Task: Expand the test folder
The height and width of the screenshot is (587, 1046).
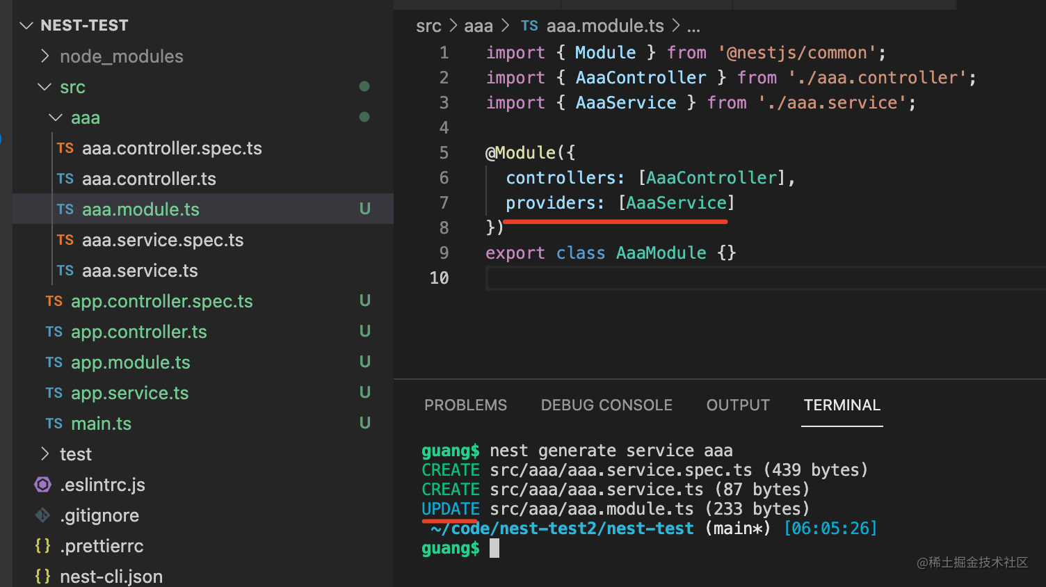Action: [x=45, y=454]
